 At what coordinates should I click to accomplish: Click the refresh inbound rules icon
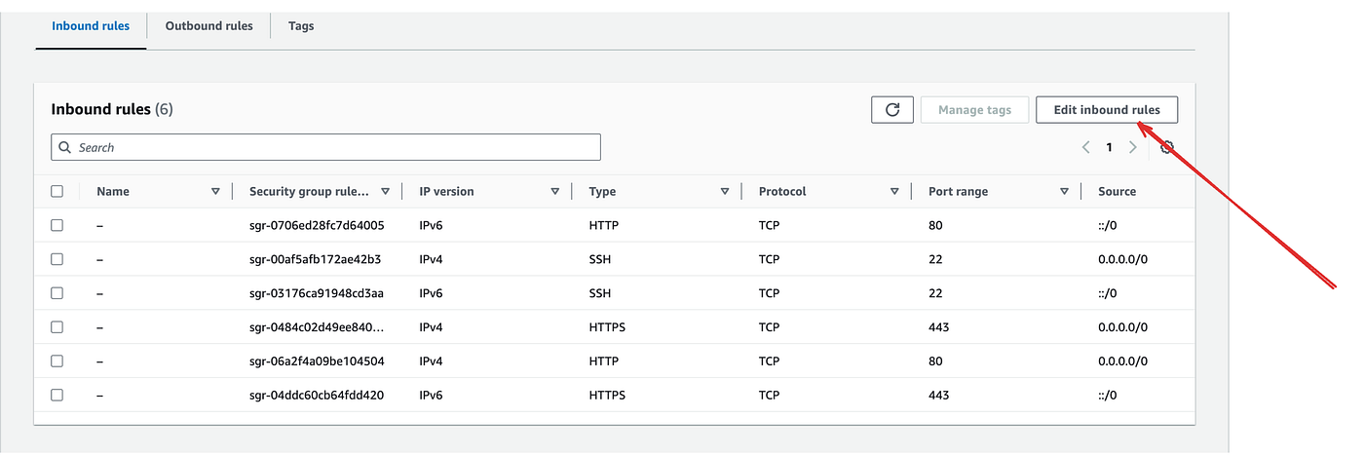pyautogui.click(x=891, y=110)
